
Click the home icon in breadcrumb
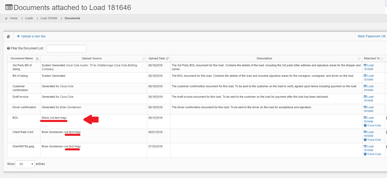(6, 18)
